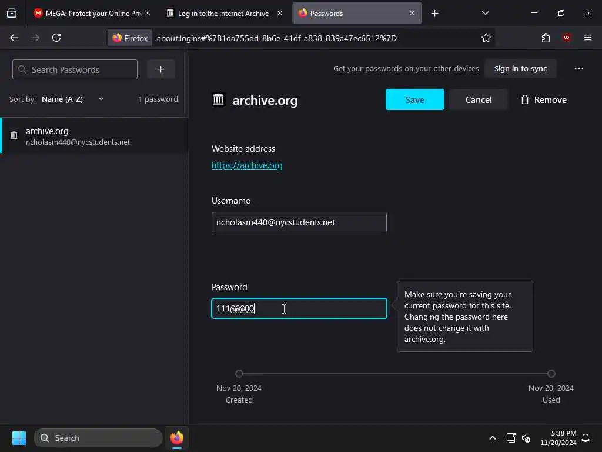Open the uBlock Origin extension icon
Image resolution: width=602 pixels, height=452 pixels.
(567, 38)
